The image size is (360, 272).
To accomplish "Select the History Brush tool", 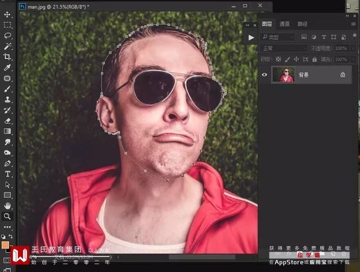I will pyautogui.click(x=7, y=110).
